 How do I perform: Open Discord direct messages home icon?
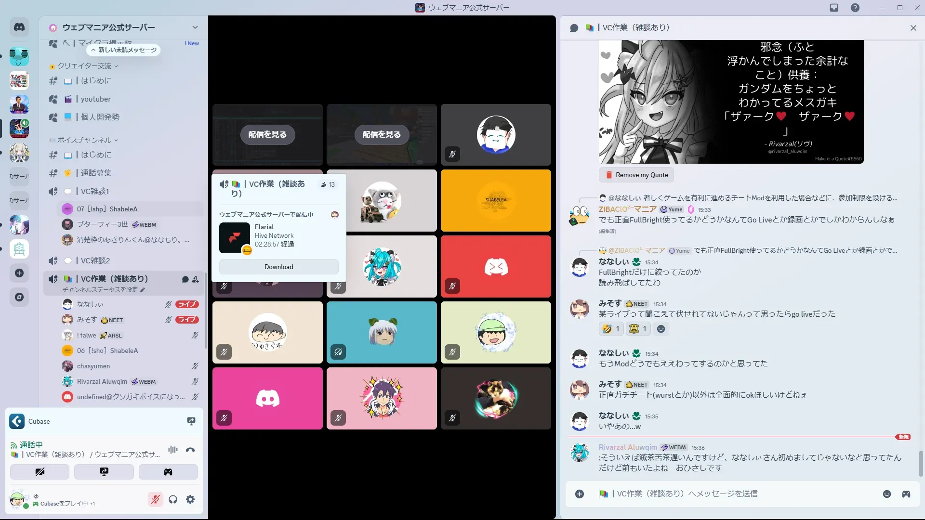tap(19, 27)
